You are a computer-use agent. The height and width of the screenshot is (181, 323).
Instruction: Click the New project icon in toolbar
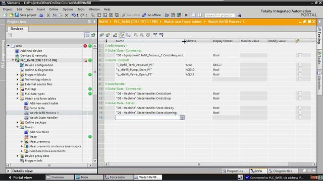pos(6,15)
